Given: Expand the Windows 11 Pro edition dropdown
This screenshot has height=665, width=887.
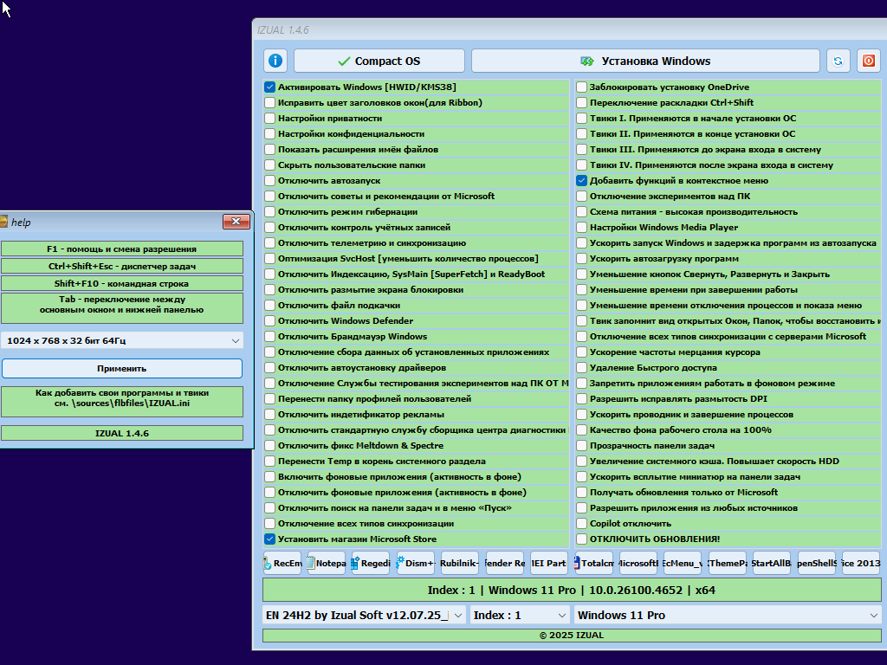Looking at the screenshot, I should tap(728, 615).
